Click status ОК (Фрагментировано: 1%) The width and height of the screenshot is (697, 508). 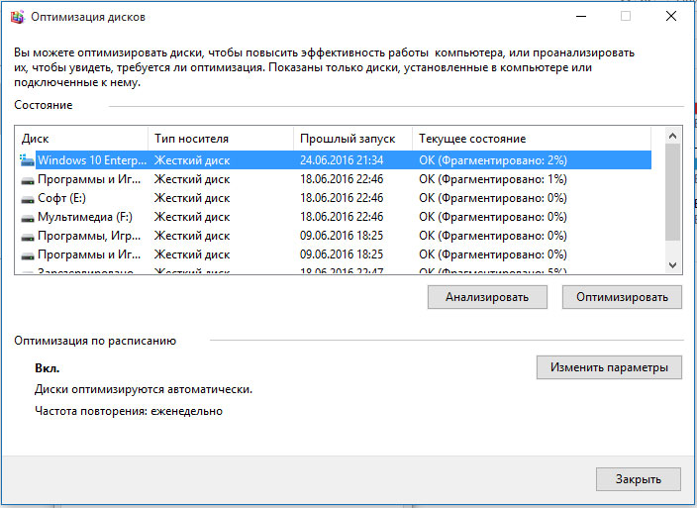click(x=493, y=179)
